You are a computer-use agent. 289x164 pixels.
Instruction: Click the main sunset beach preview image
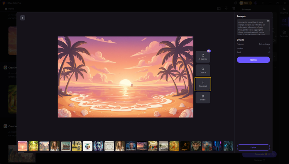click(125, 77)
